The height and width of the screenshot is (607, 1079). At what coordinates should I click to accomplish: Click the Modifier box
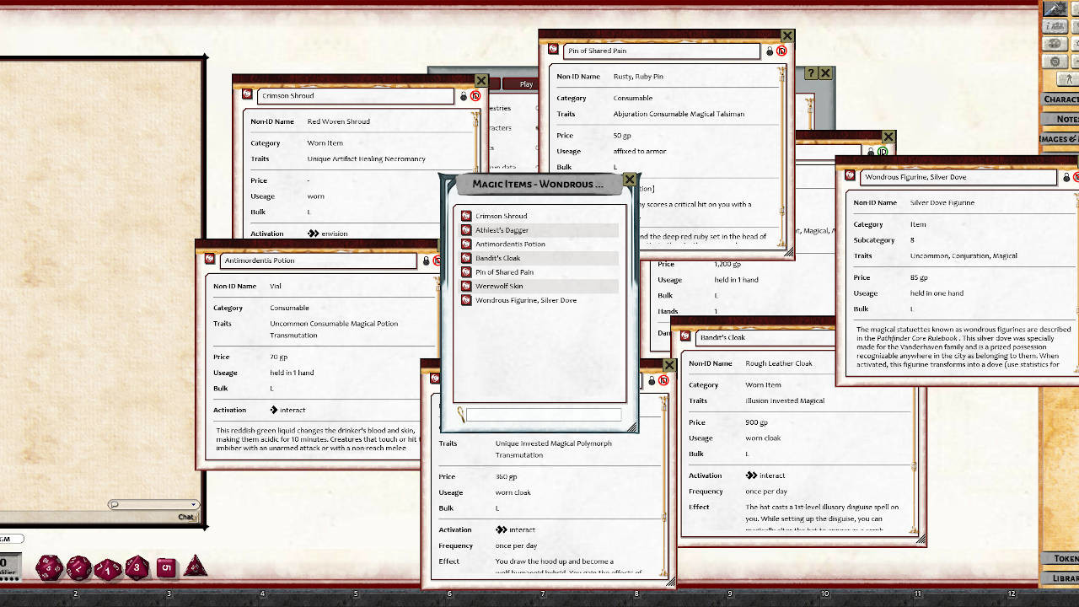click(10, 565)
